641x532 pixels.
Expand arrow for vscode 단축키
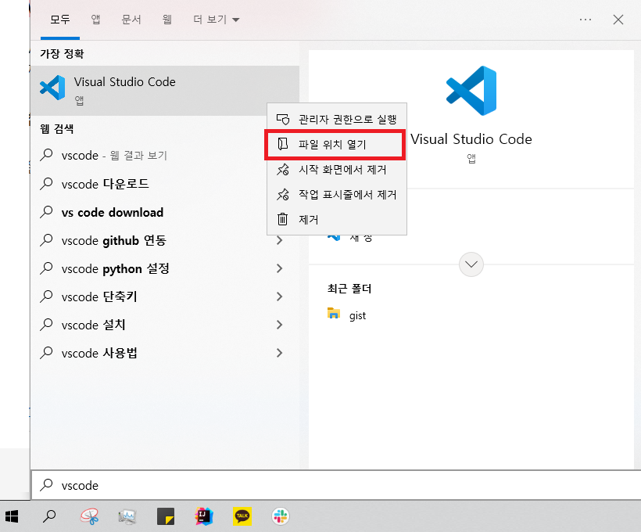280,297
